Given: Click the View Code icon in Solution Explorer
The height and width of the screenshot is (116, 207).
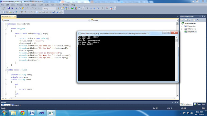Looking at the screenshot, I should 194,20.
